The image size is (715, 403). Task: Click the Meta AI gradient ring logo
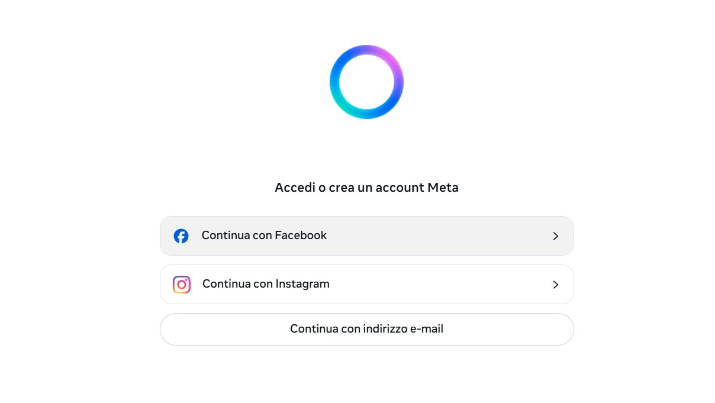(366, 82)
